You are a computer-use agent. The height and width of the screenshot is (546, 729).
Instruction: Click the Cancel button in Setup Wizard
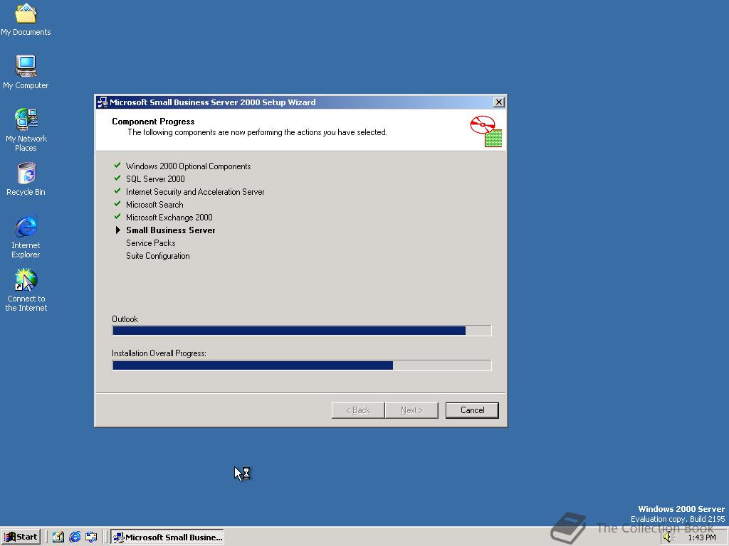coord(472,410)
